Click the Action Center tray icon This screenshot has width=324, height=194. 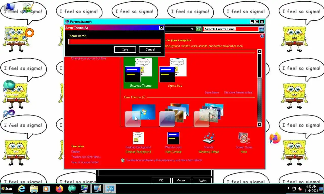pos(321,189)
